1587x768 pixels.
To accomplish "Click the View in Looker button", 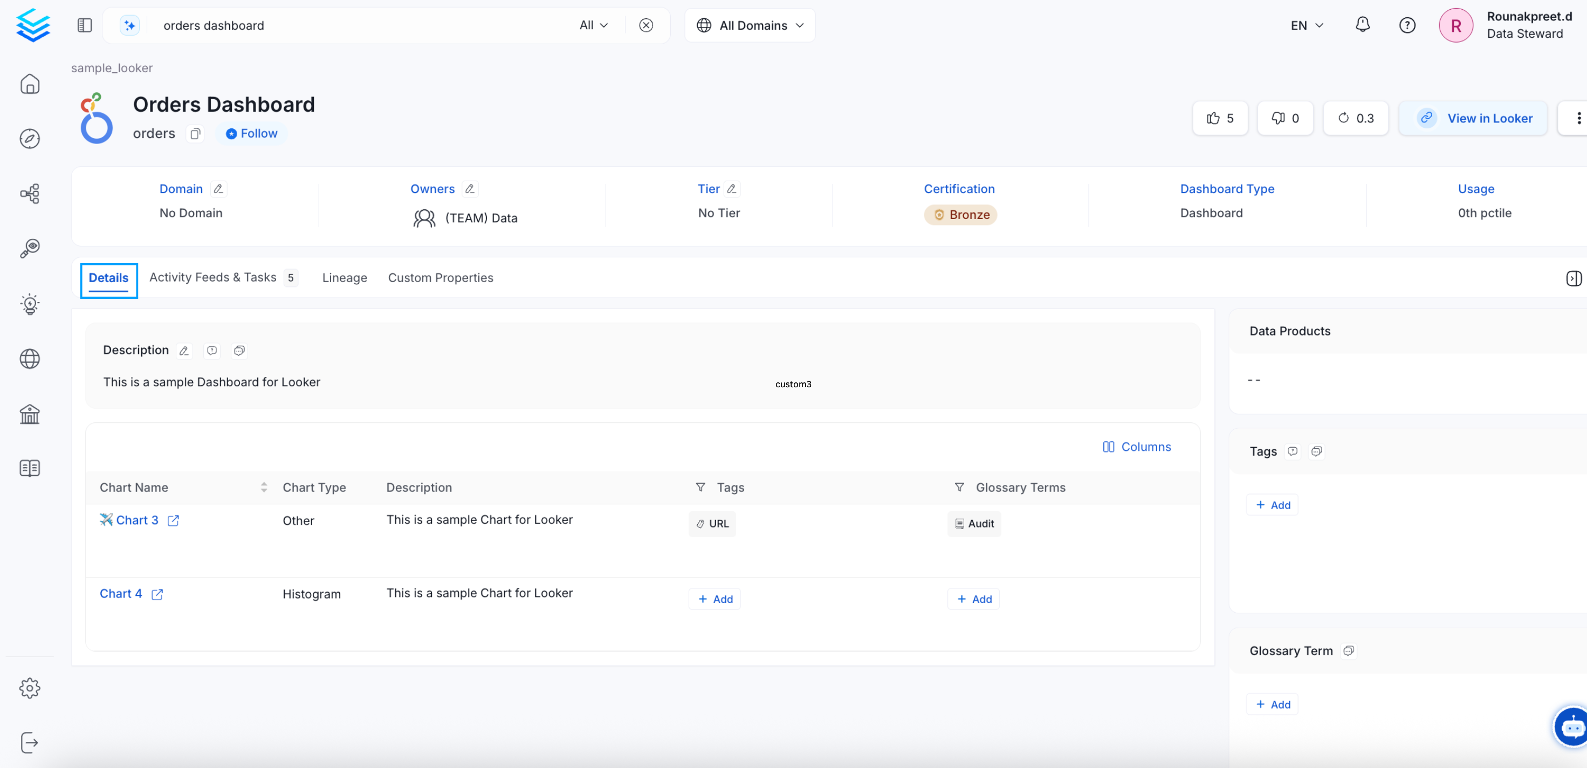I will (x=1473, y=118).
